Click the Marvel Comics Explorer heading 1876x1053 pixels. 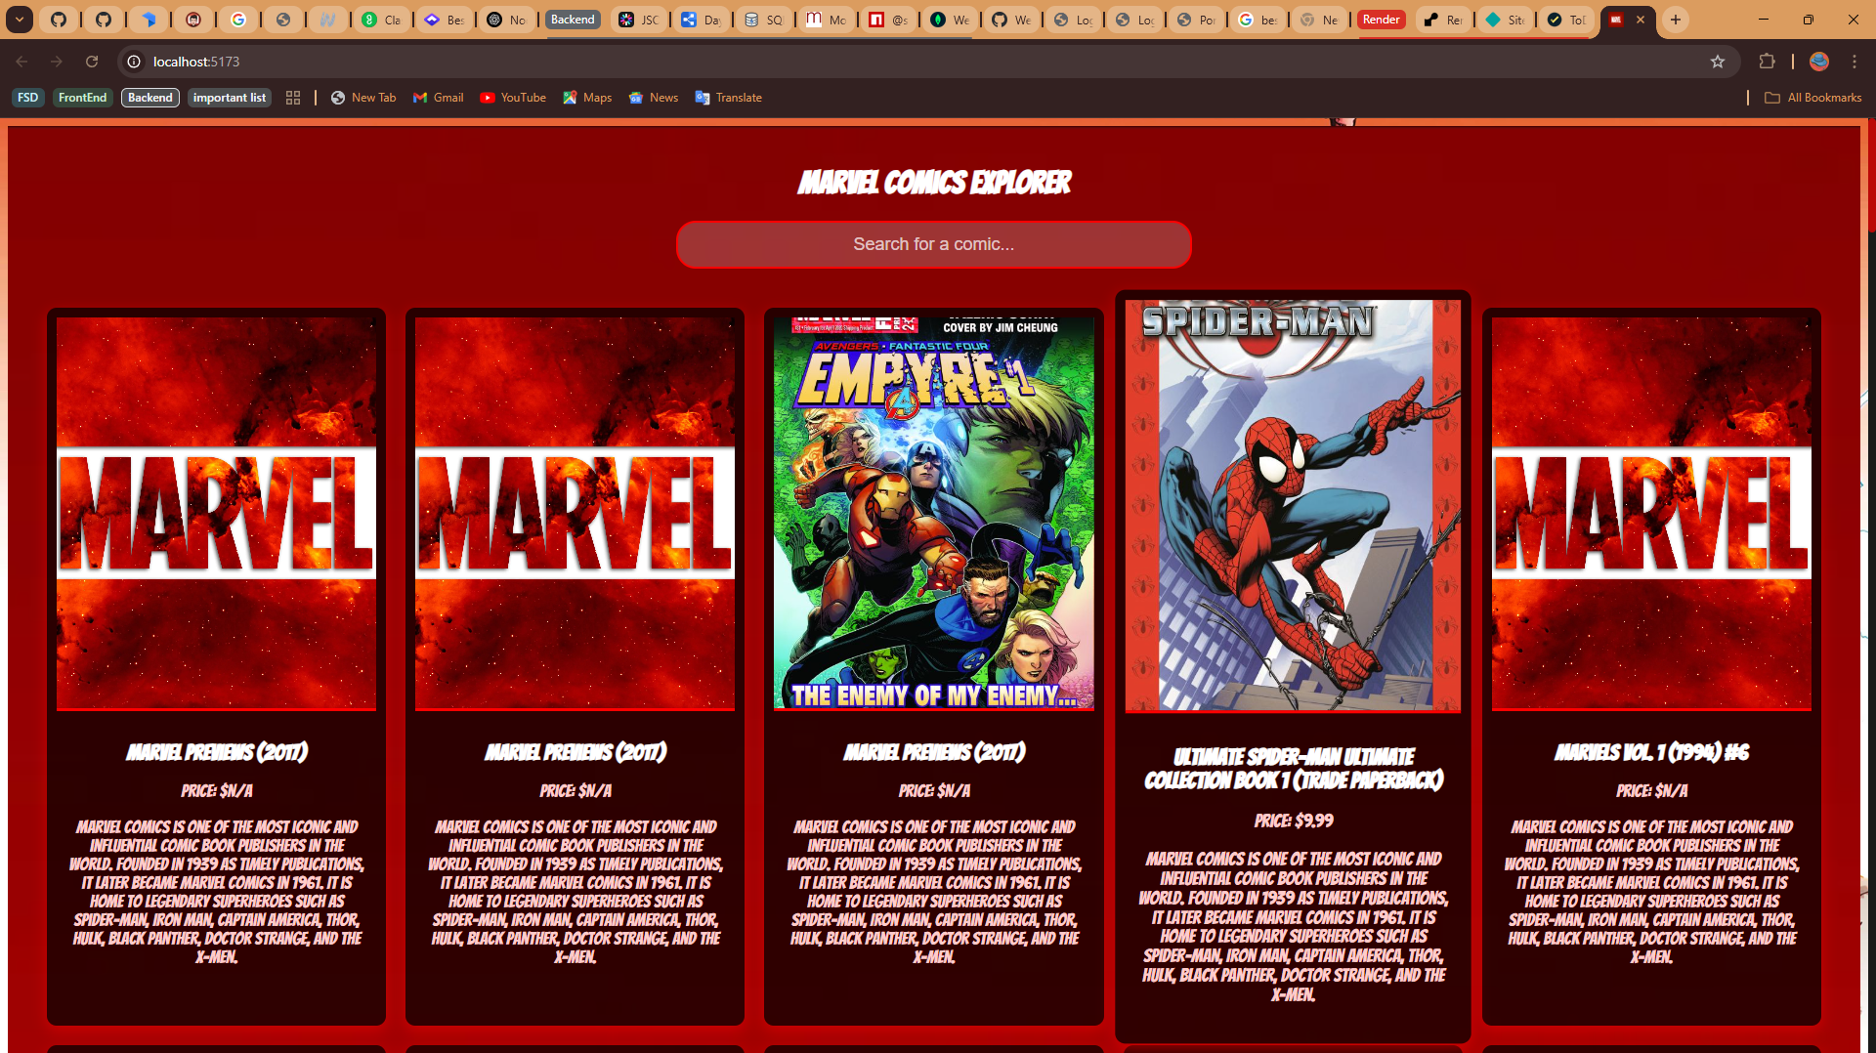[934, 183]
